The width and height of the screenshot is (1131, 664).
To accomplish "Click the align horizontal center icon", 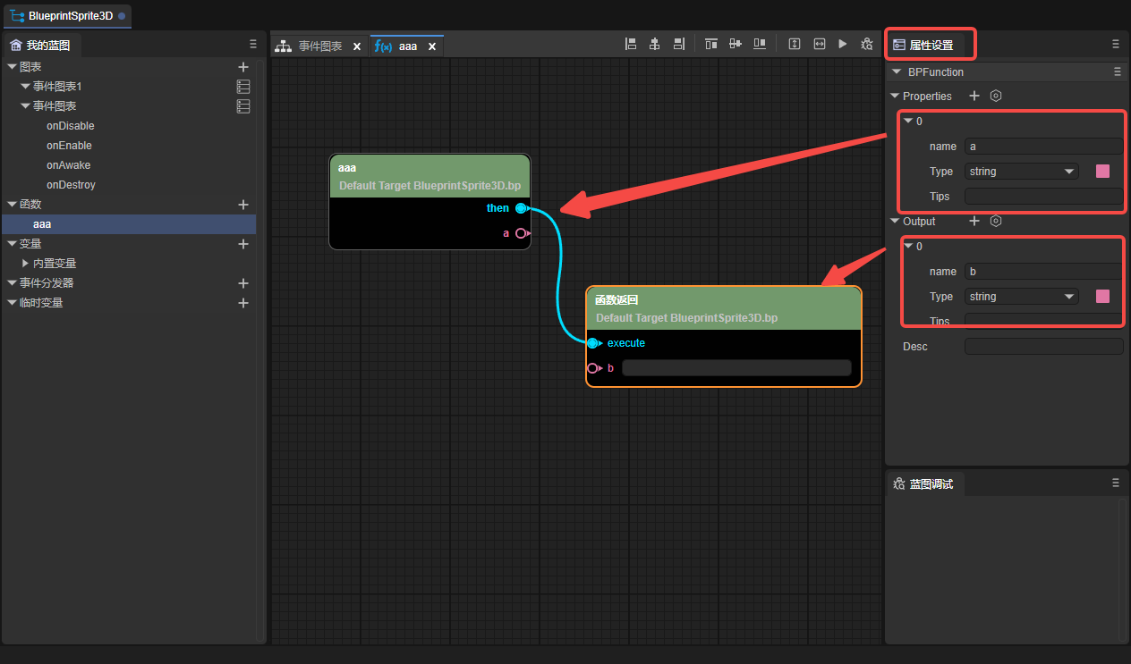I will coord(655,44).
